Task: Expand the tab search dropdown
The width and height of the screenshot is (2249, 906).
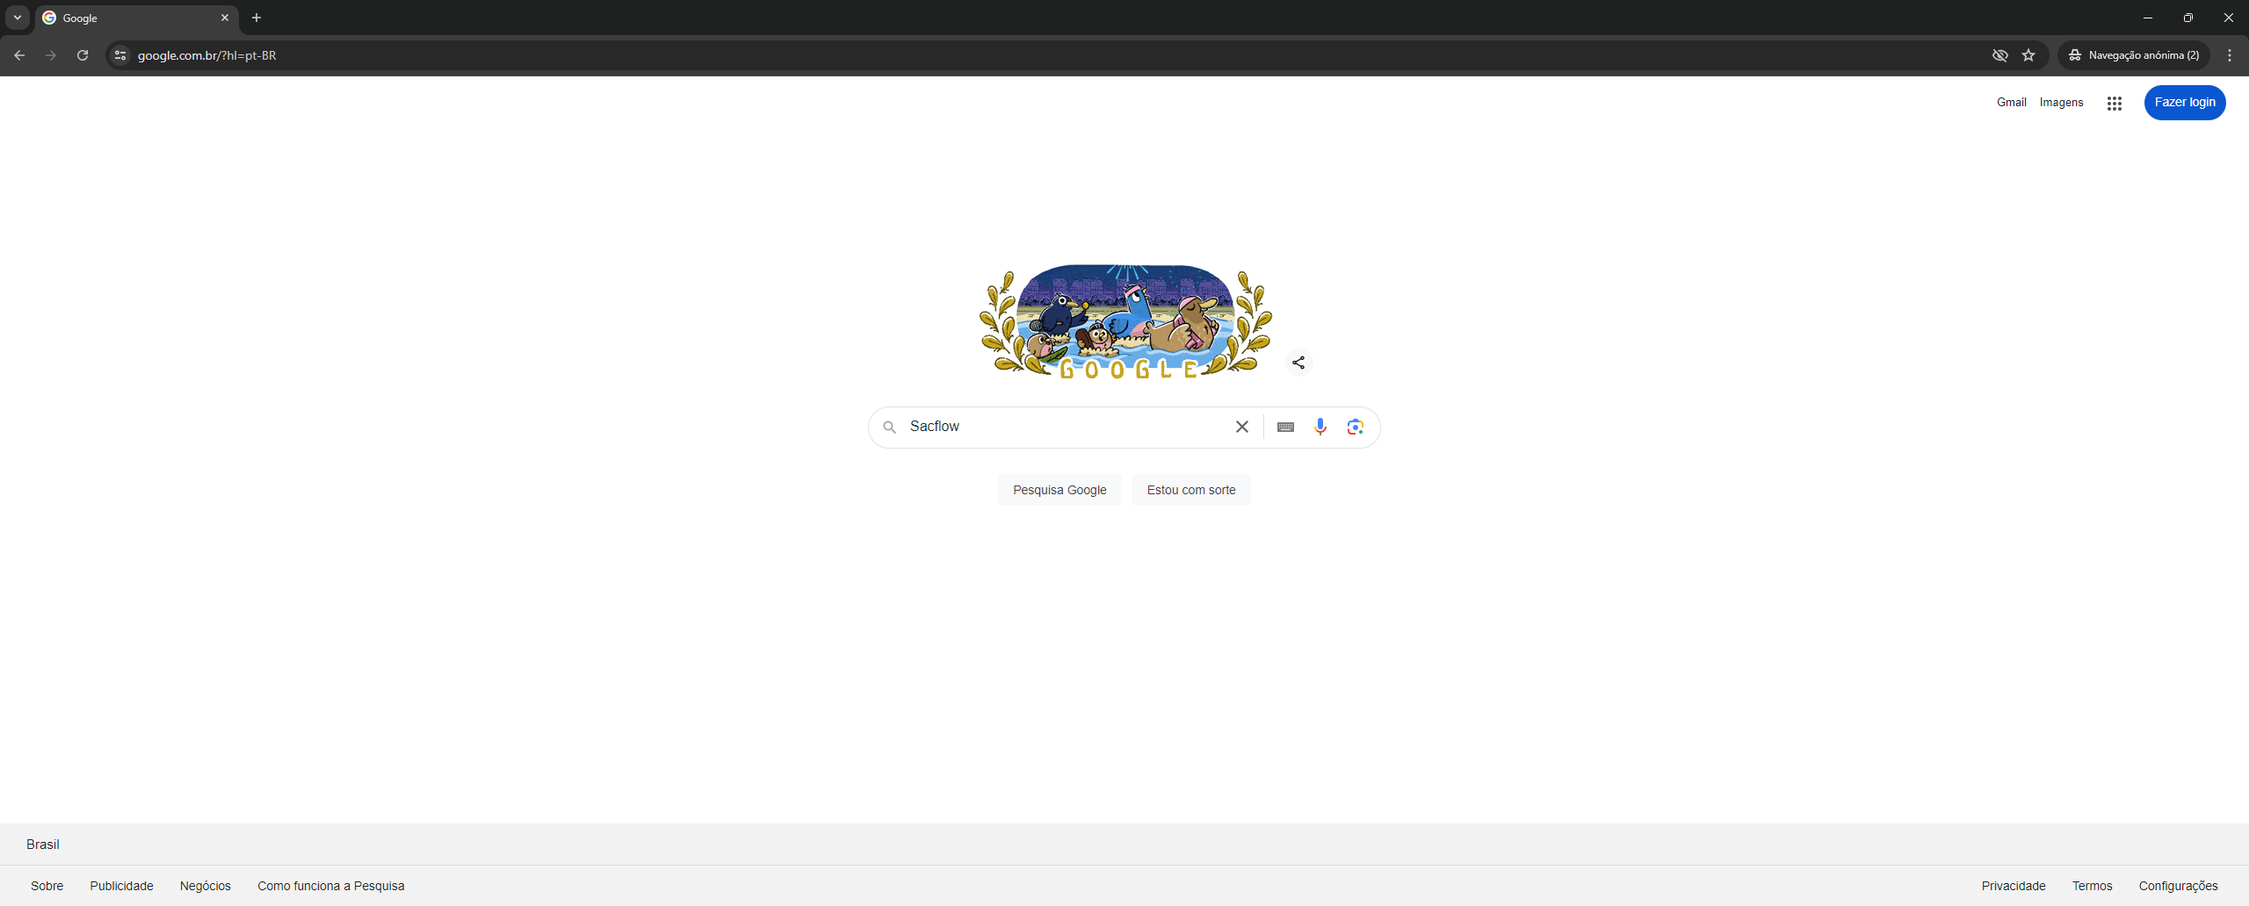Action: pos(18,18)
